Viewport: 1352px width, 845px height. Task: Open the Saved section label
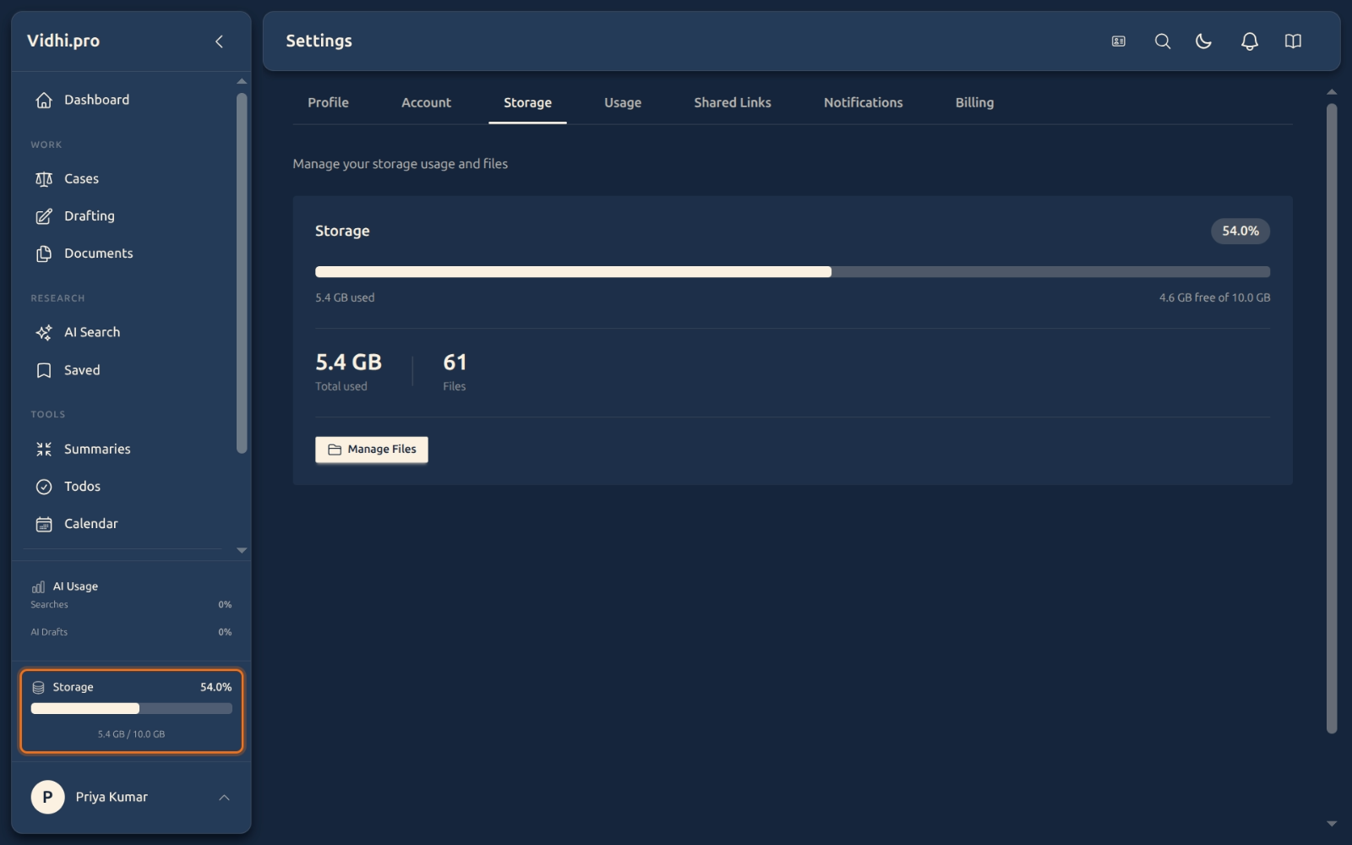pyautogui.click(x=82, y=370)
